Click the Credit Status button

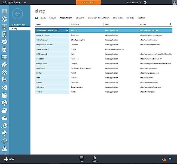point(88,2)
